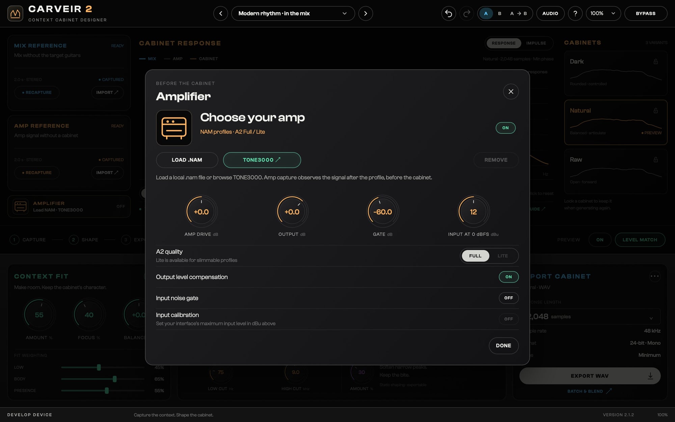This screenshot has width=675, height=422.
Task: Select slot A
Action: [486, 14]
